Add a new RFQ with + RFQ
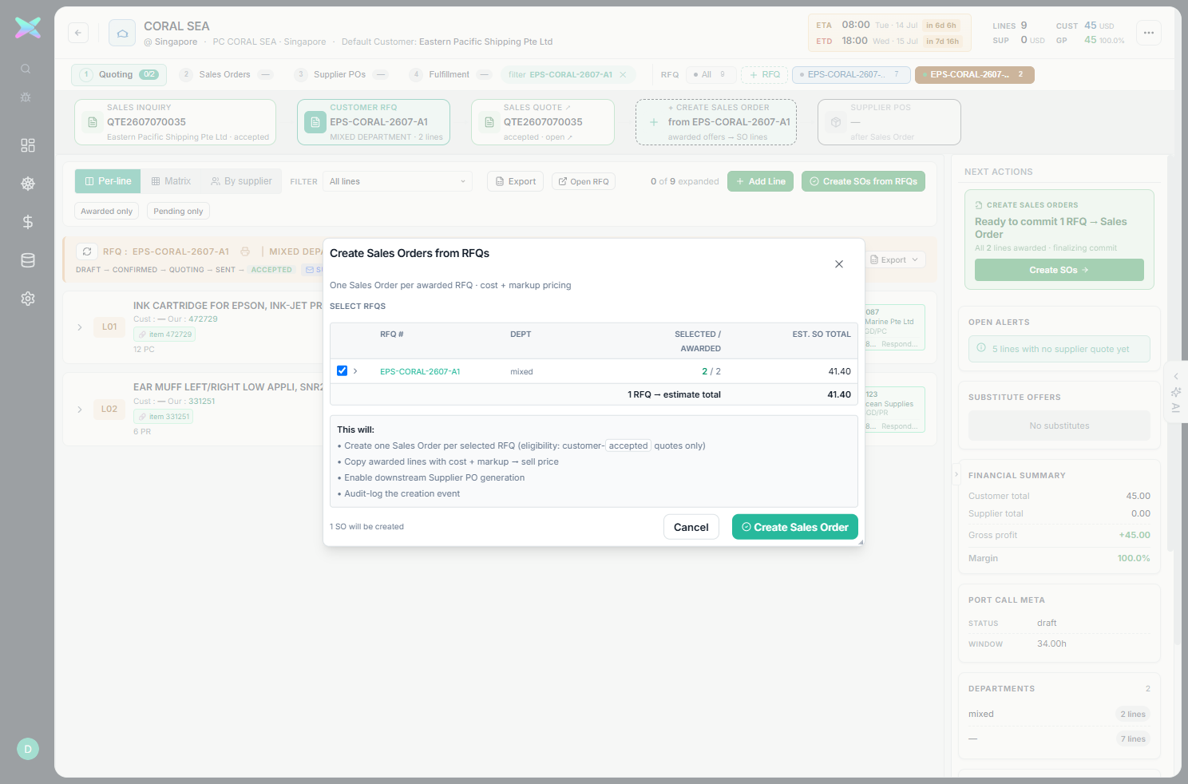 (x=764, y=74)
